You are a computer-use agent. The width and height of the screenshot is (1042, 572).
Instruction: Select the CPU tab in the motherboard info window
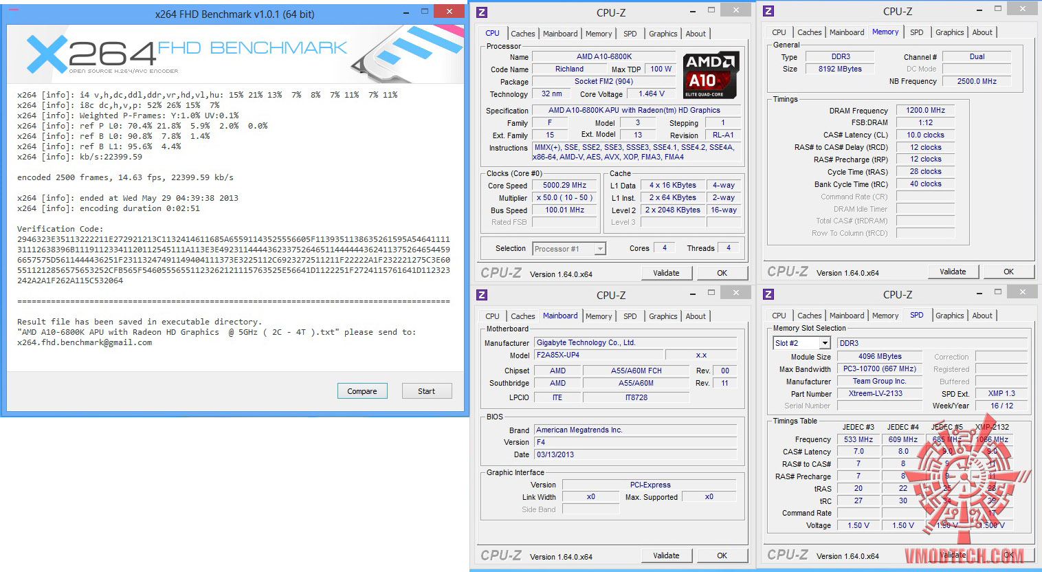point(492,316)
